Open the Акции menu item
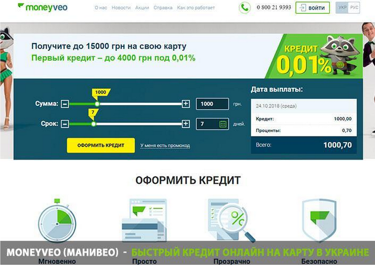The image size is (375, 267). coord(142,8)
